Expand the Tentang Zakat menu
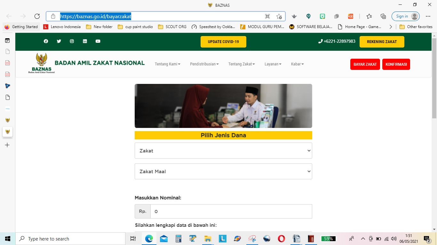Viewport: 437px width, 245px height. [x=242, y=64]
